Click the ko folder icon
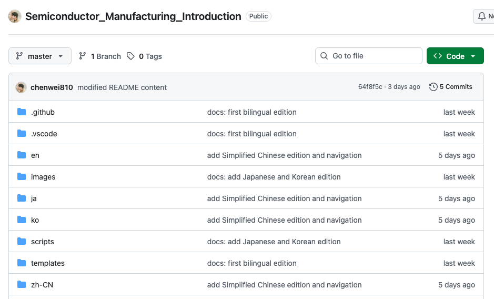The image size is (494, 299). [x=22, y=220]
